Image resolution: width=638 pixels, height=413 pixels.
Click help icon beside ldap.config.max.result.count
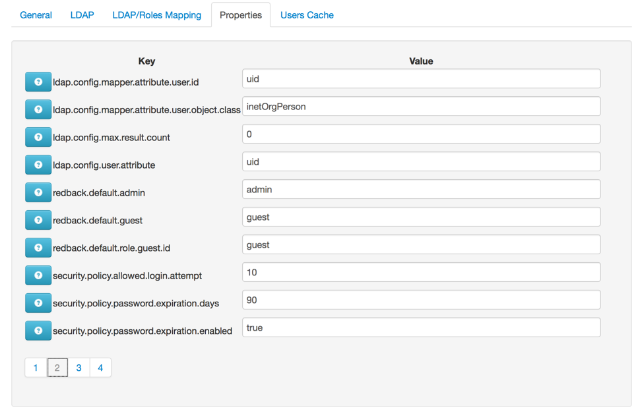[x=38, y=137]
